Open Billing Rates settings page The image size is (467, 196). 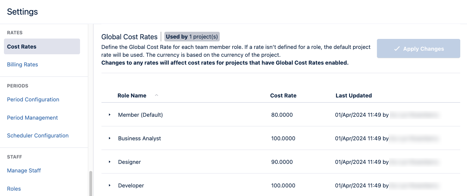pos(23,65)
